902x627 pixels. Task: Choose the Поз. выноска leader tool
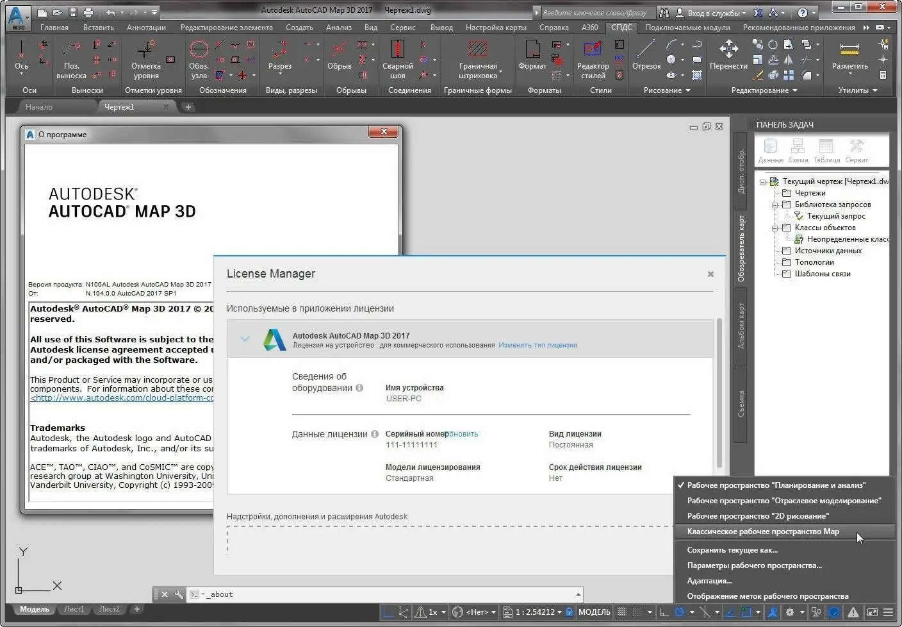(71, 59)
